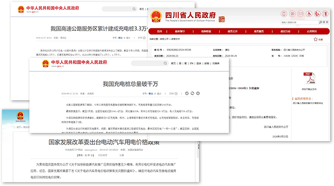
Task: Open the PDF file icon on Sichuan page
Action: click(x=309, y=78)
